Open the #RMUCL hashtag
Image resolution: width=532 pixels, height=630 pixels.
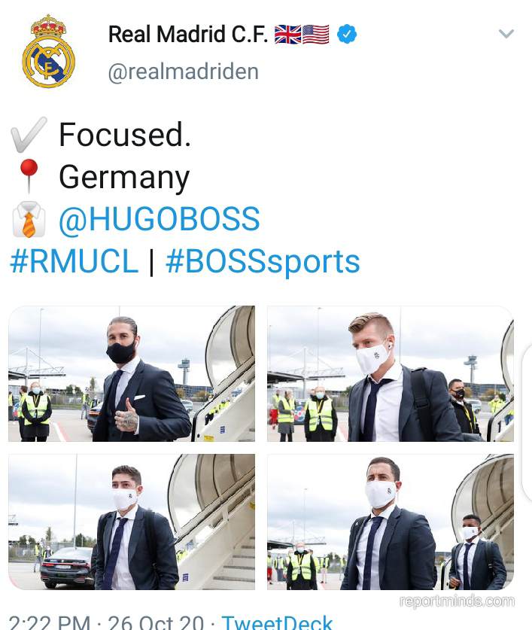pyautogui.click(x=74, y=262)
